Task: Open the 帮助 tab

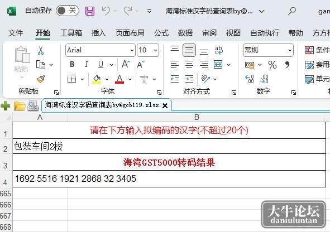Action: coord(296,33)
